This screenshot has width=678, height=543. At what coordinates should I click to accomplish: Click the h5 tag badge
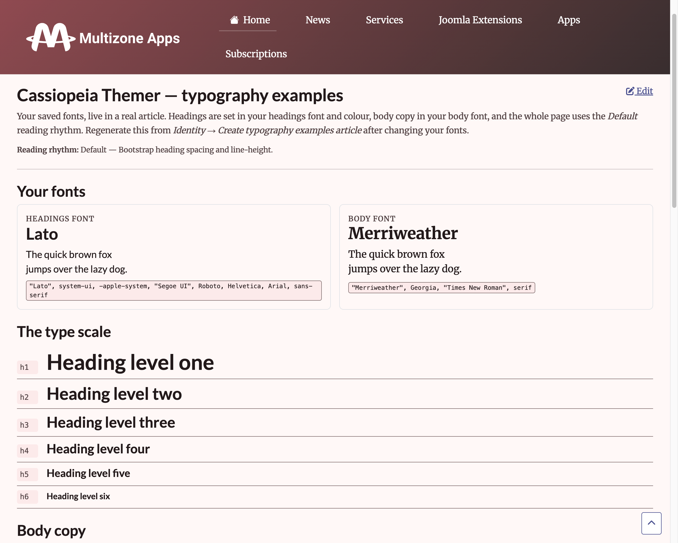27,474
